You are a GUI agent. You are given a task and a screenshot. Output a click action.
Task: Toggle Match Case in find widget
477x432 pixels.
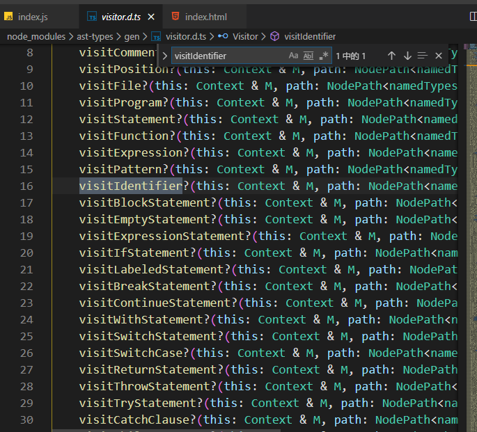tap(293, 56)
